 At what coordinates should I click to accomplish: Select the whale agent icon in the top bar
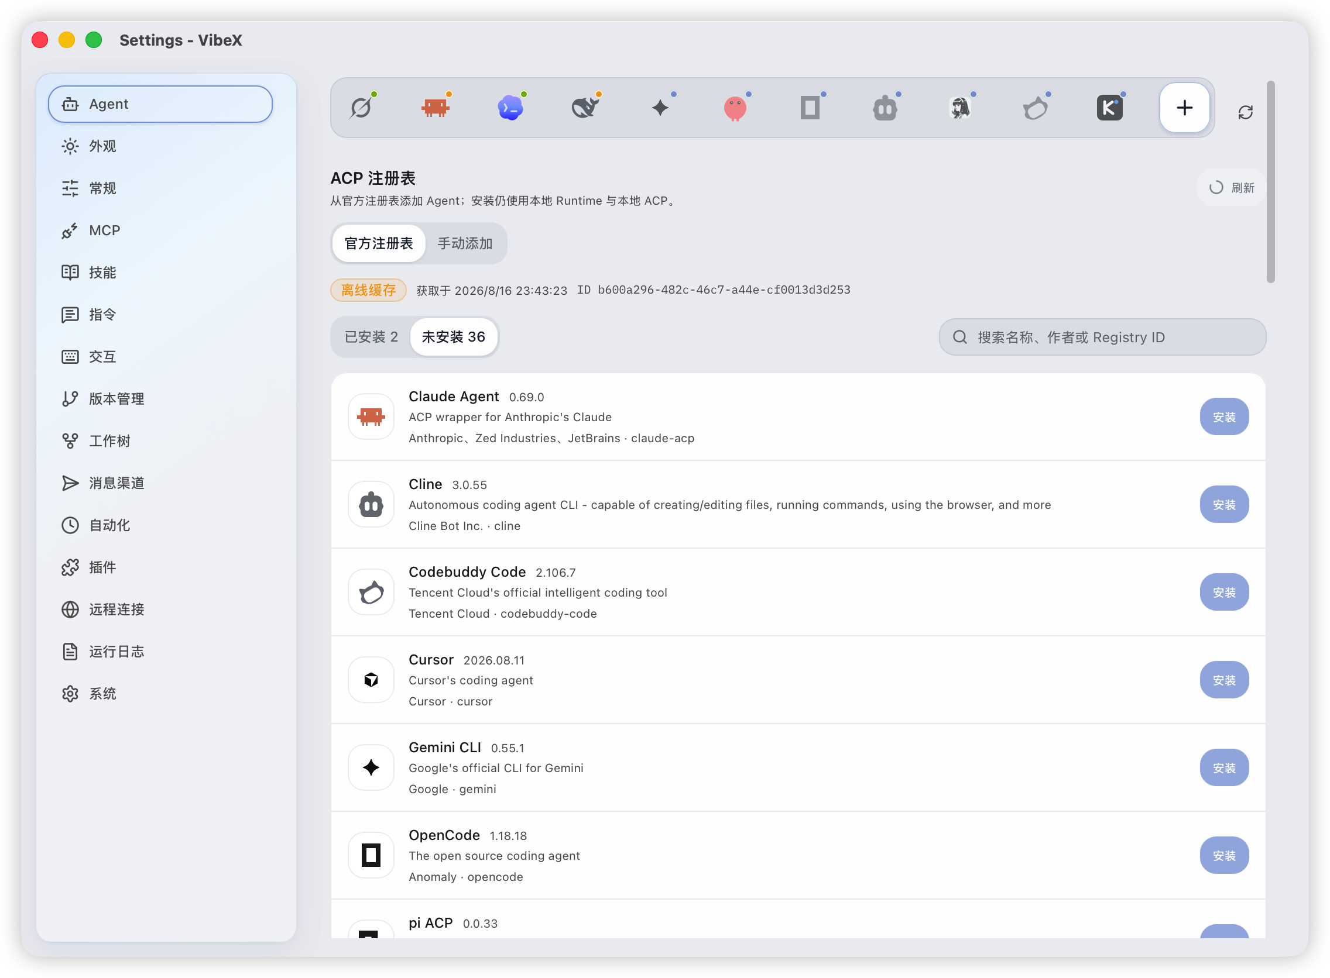585,108
